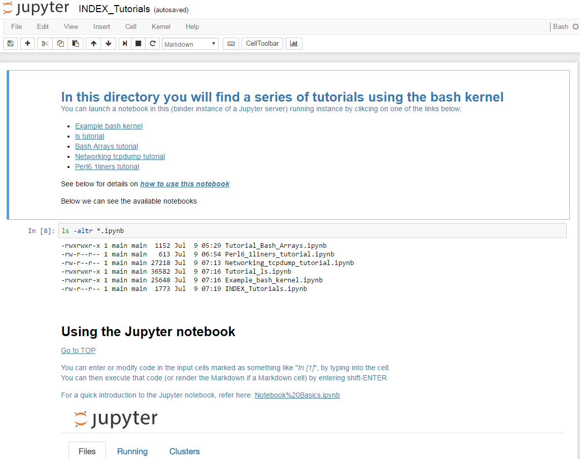Open the Notebook Basics.ipynb link
The image size is (580, 459).
click(297, 395)
